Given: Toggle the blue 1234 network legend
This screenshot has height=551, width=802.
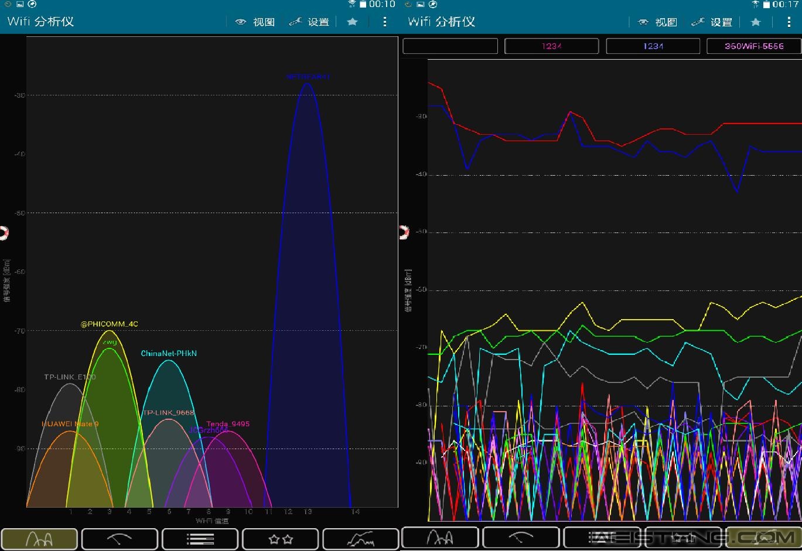Looking at the screenshot, I should (x=653, y=46).
